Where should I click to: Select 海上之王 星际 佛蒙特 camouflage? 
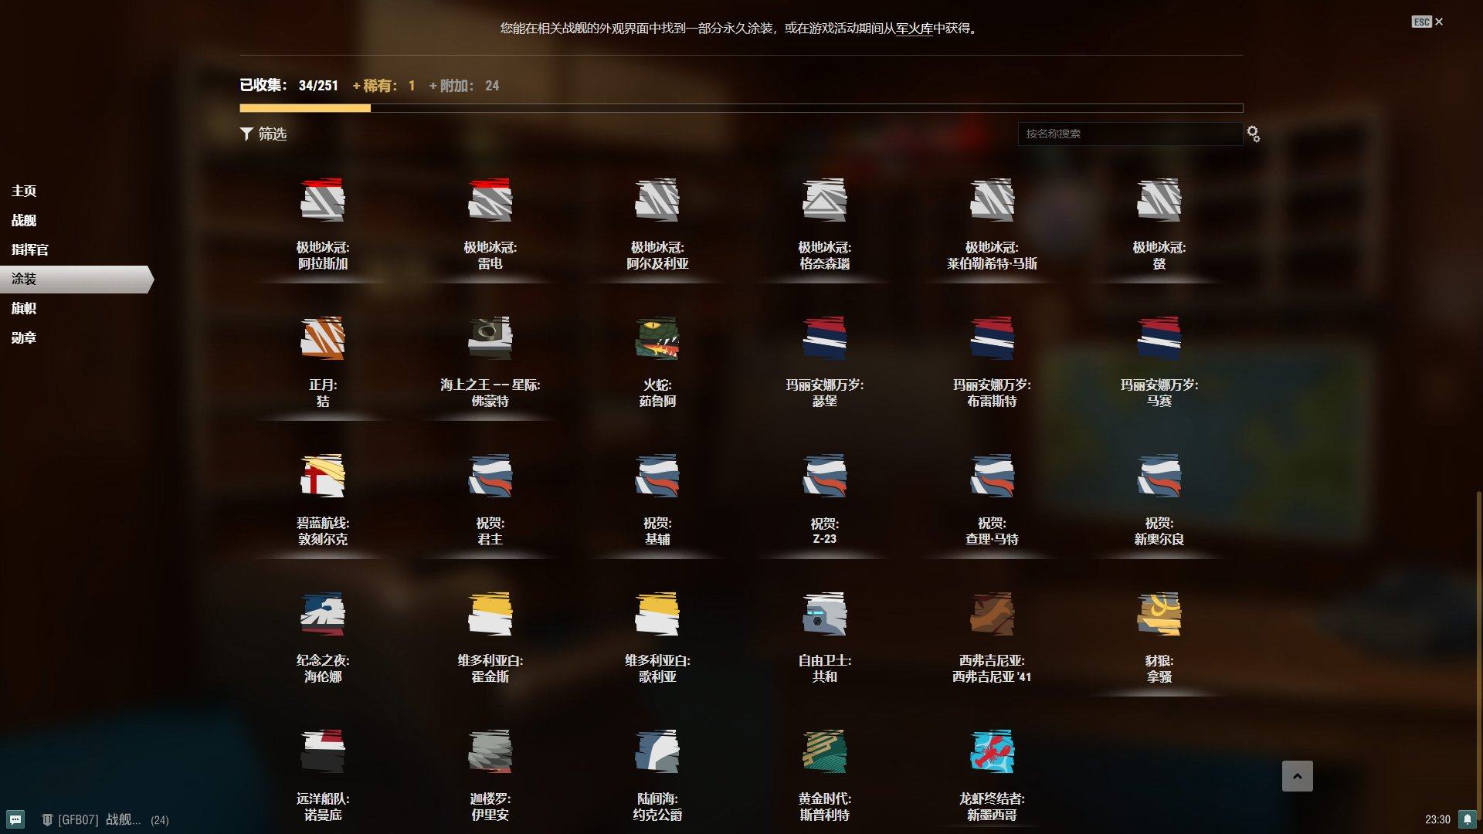pyautogui.click(x=490, y=338)
